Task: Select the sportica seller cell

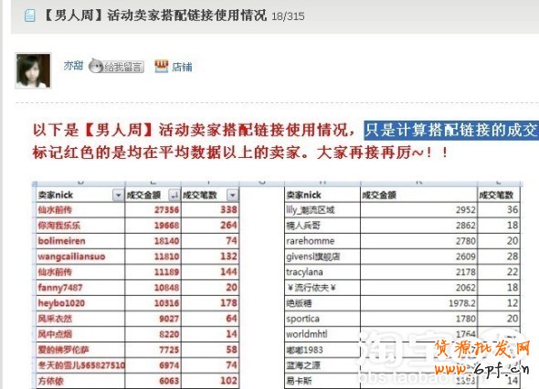Action: [x=322, y=319]
